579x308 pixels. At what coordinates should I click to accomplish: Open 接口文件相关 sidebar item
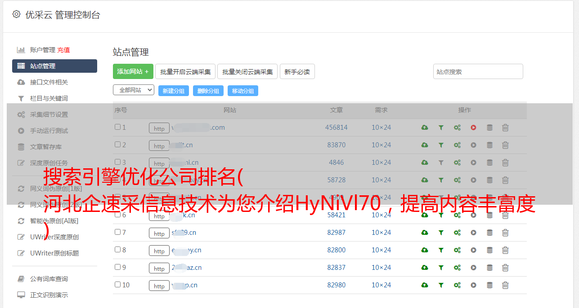(x=49, y=82)
